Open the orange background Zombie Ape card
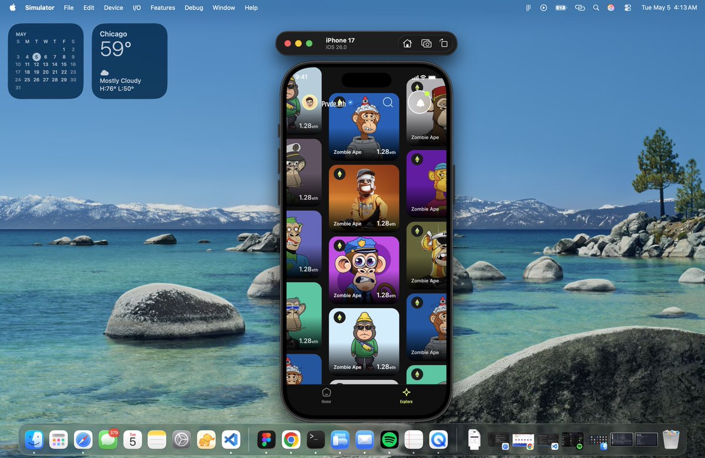This screenshot has height=458, width=705. pyautogui.click(x=364, y=198)
